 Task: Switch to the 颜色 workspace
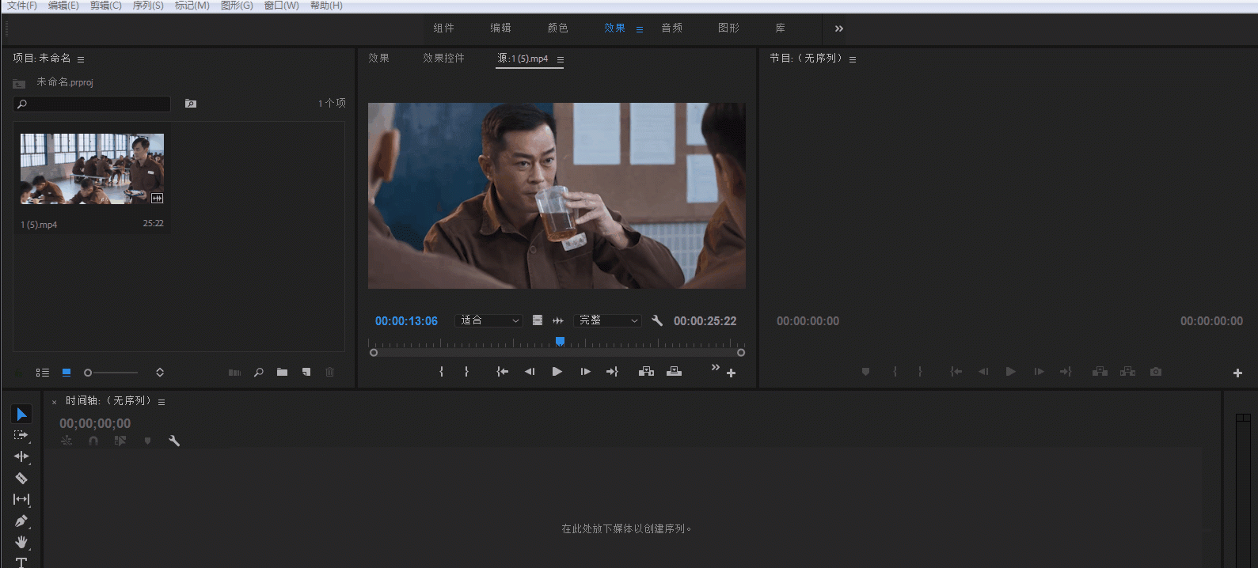pyautogui.click(x=557, y=28)
